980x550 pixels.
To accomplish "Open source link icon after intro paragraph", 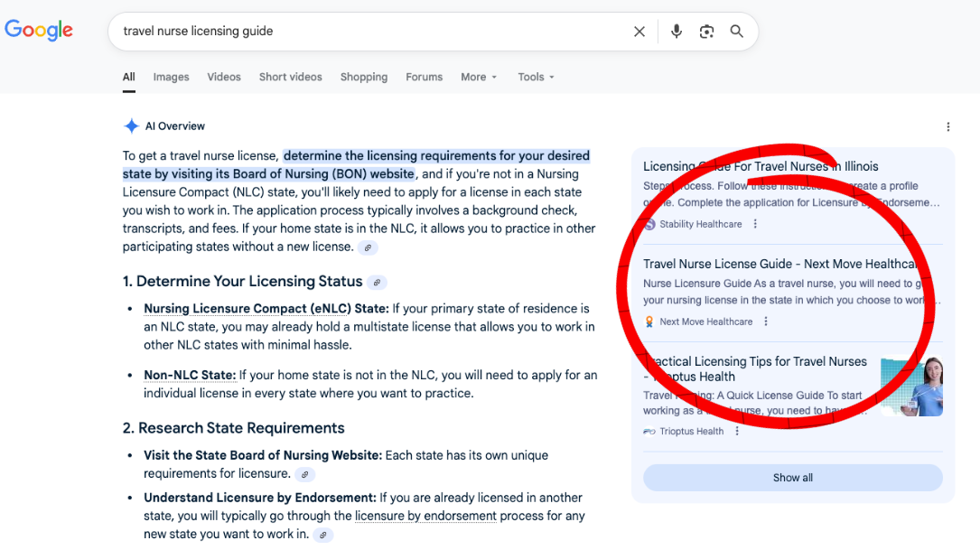I will click(368, 248).
